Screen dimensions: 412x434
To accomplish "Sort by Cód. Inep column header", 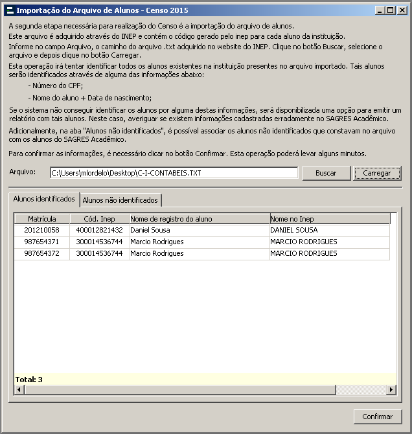I will click(99, 219).
